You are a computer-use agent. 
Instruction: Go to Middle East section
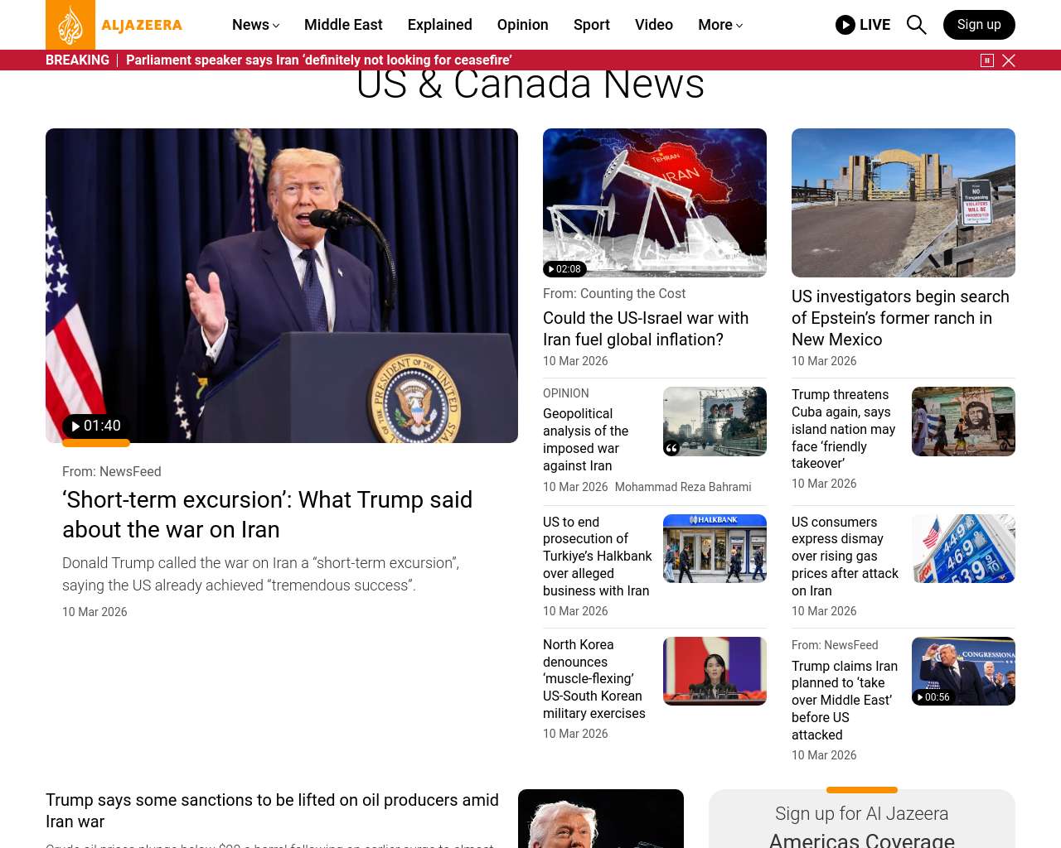[x=343, y=25]
